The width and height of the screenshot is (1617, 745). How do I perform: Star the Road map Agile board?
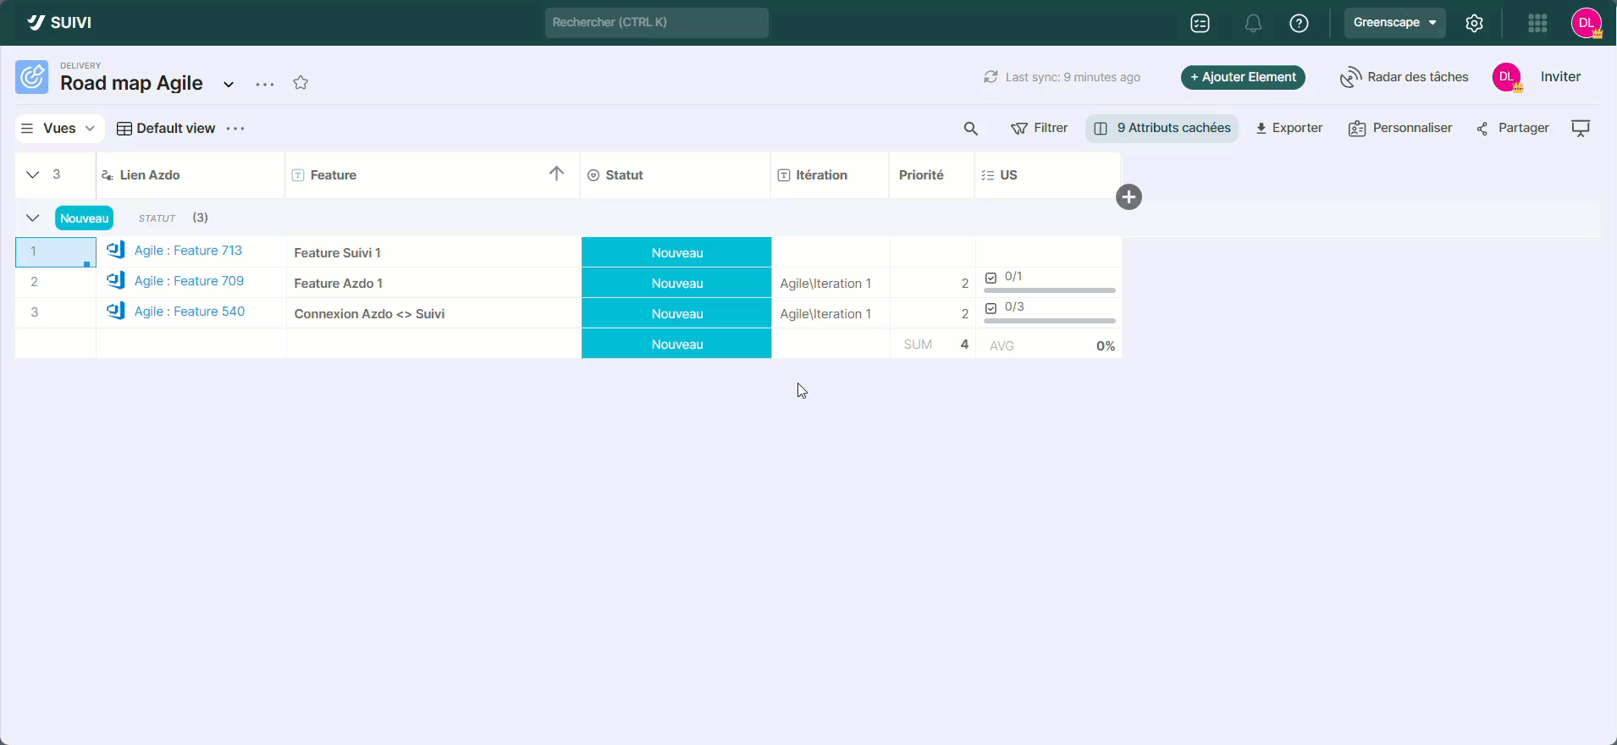click(x=301, y=83)
